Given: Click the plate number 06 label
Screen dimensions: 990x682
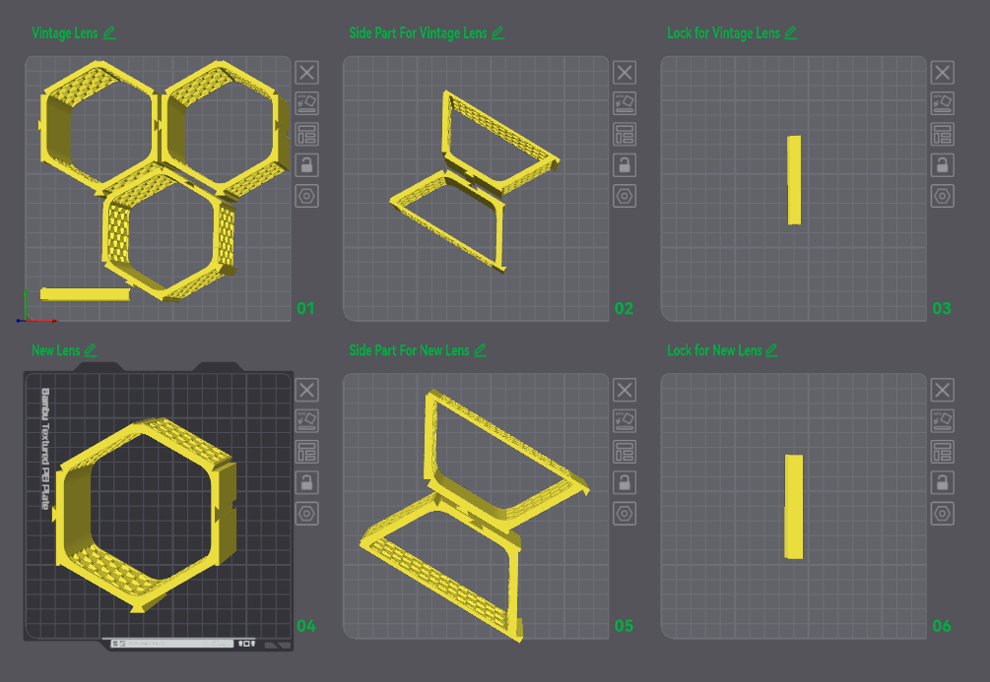Looking at the screenshot, I should [x=942, y=626].
